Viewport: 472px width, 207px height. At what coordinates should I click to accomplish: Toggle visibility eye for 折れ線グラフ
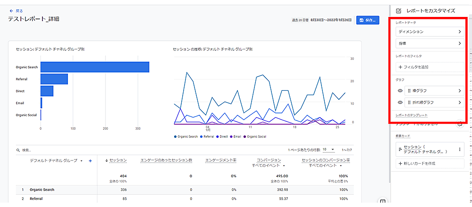[x=400, y=102]
